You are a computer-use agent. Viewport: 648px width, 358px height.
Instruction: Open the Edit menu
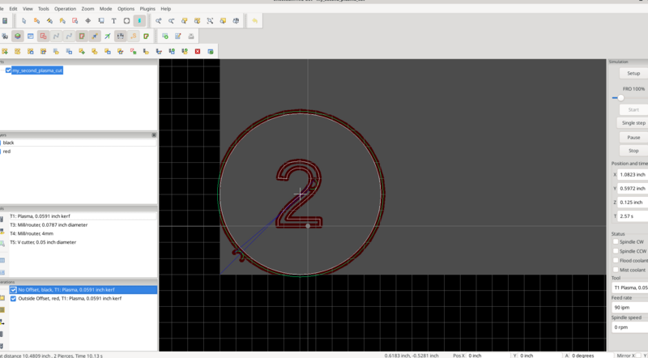point(13,9)
